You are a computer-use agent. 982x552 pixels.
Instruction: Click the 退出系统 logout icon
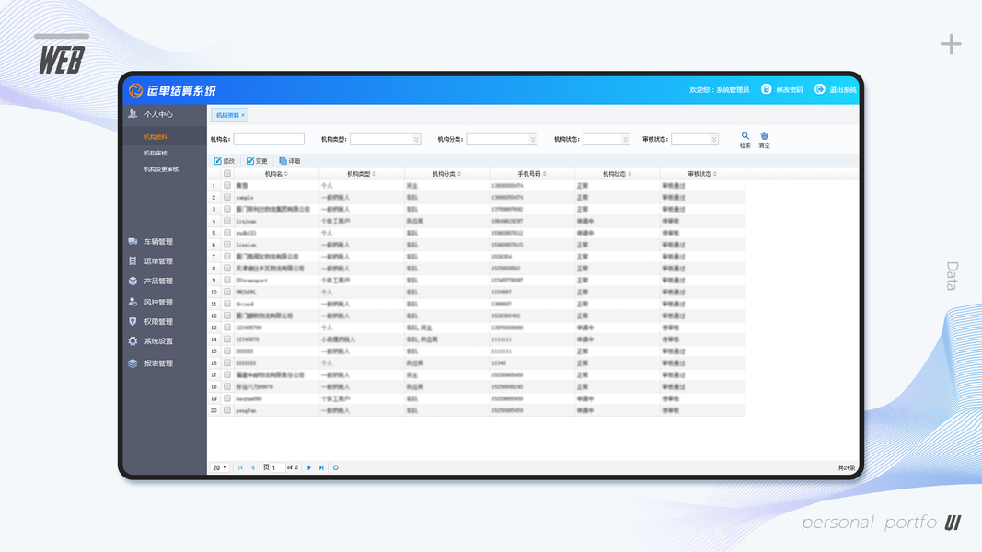819,89
